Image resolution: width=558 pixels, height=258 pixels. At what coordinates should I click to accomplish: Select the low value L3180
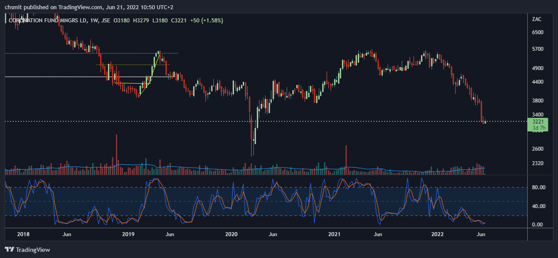(160, 21)
